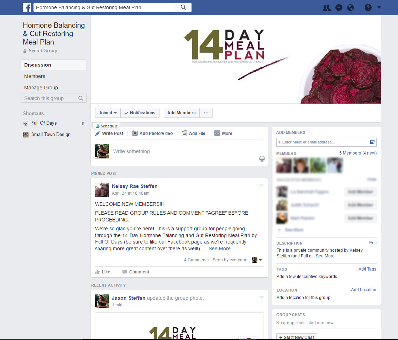398x340 pixels.
Task: Follow the Full Of Days link in post
Action: pos(108,242)
